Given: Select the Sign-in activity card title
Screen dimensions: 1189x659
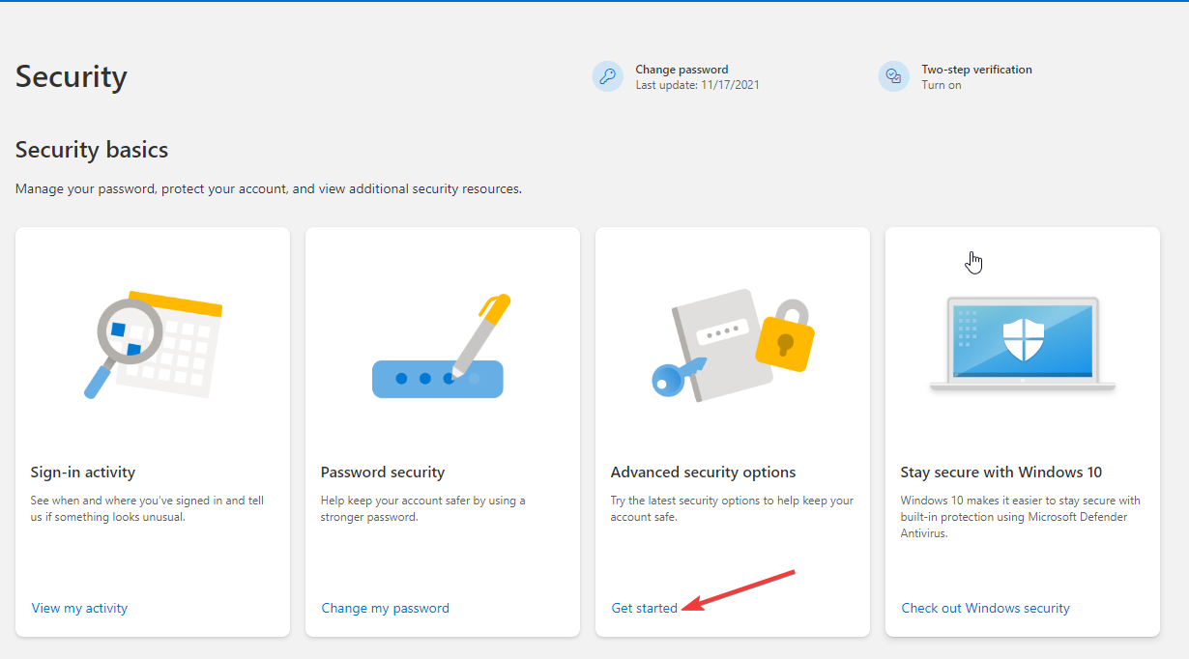Looking at the screenshot, I should coord(83,473).
